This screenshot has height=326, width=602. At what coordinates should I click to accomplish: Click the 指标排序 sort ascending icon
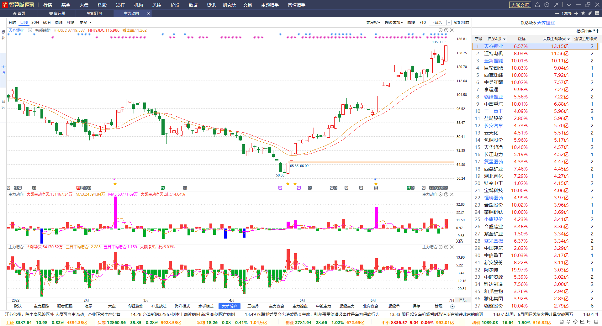click(x=596, y=31)
